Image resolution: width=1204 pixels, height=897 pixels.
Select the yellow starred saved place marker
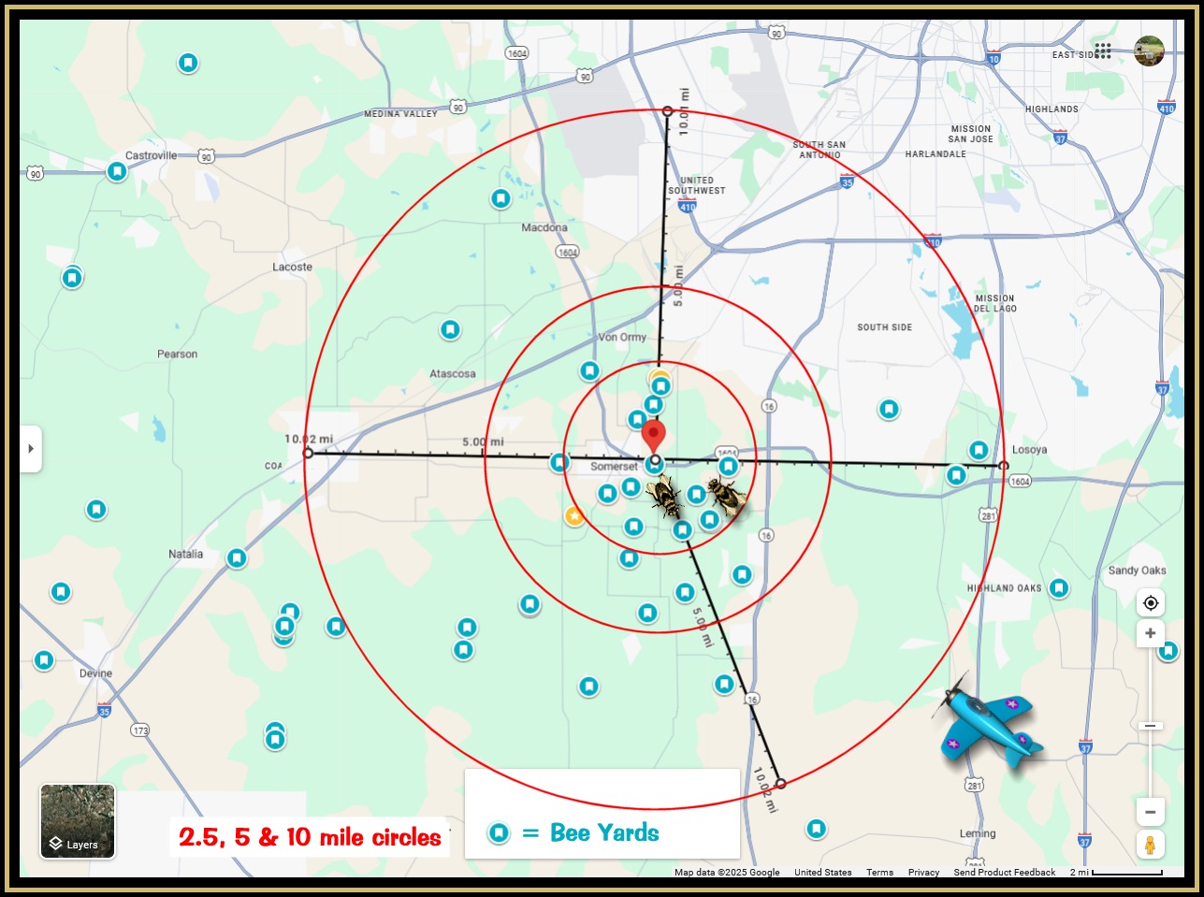574,516
